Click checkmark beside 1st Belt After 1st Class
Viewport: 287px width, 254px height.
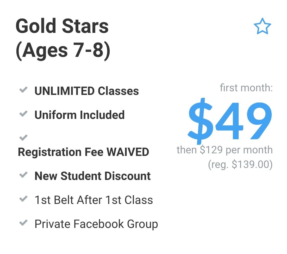[23, 198]
